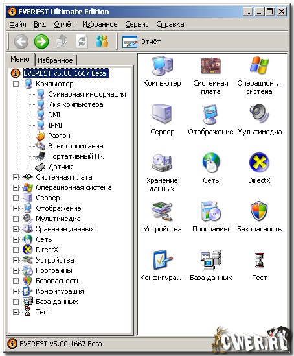Expand the Конфигурация tree node

(x=16, y=291)
